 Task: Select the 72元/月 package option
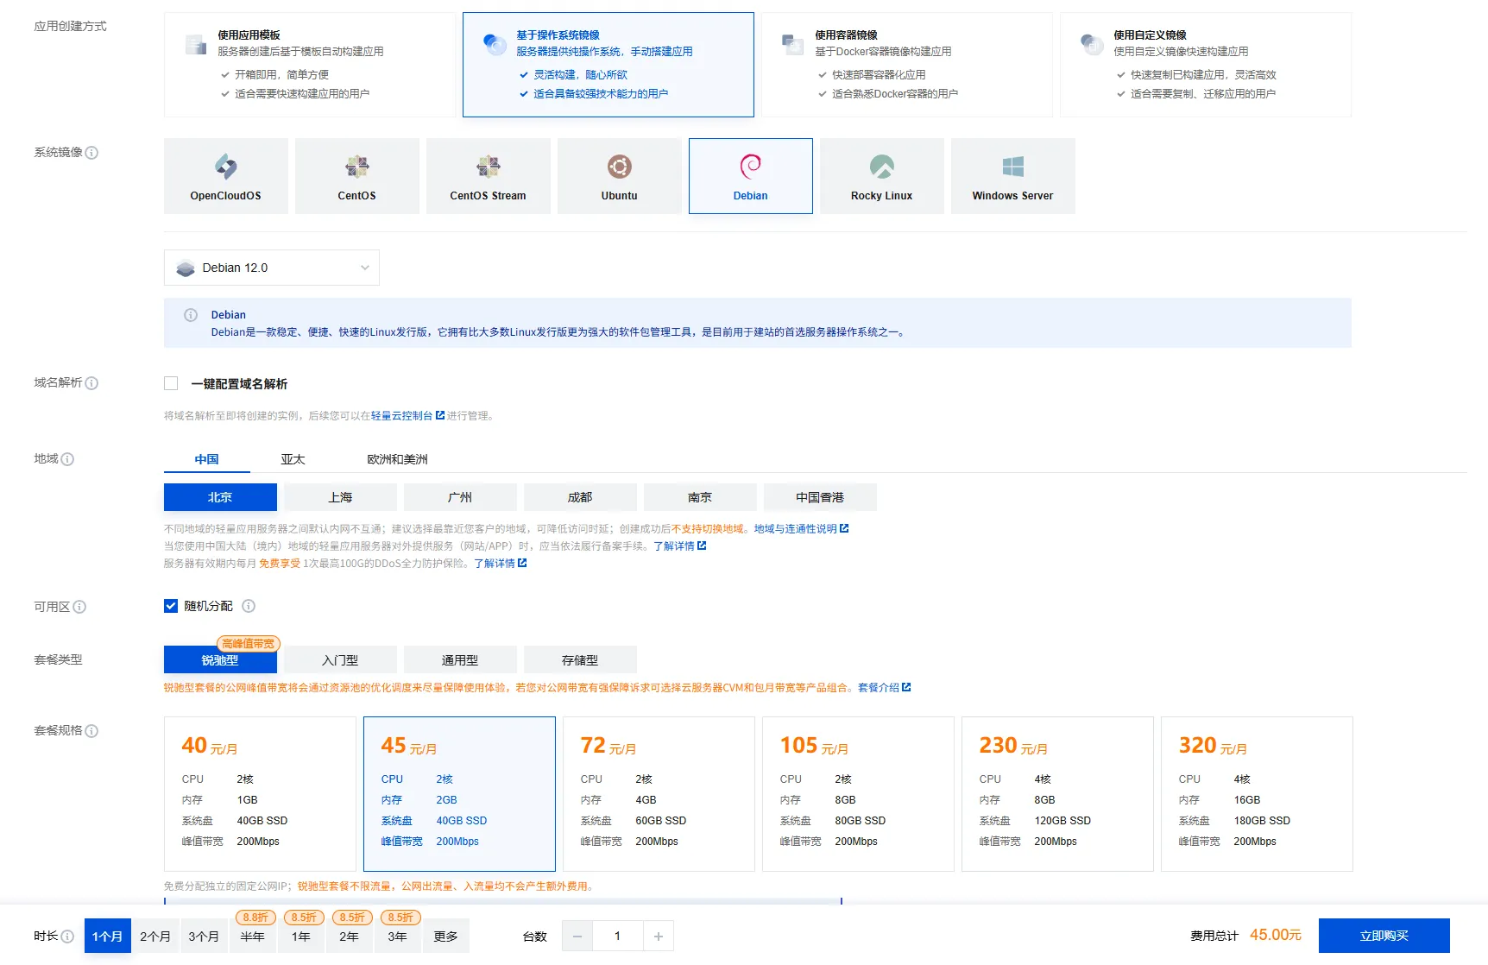pyautogui.click(x=659, y=793)
